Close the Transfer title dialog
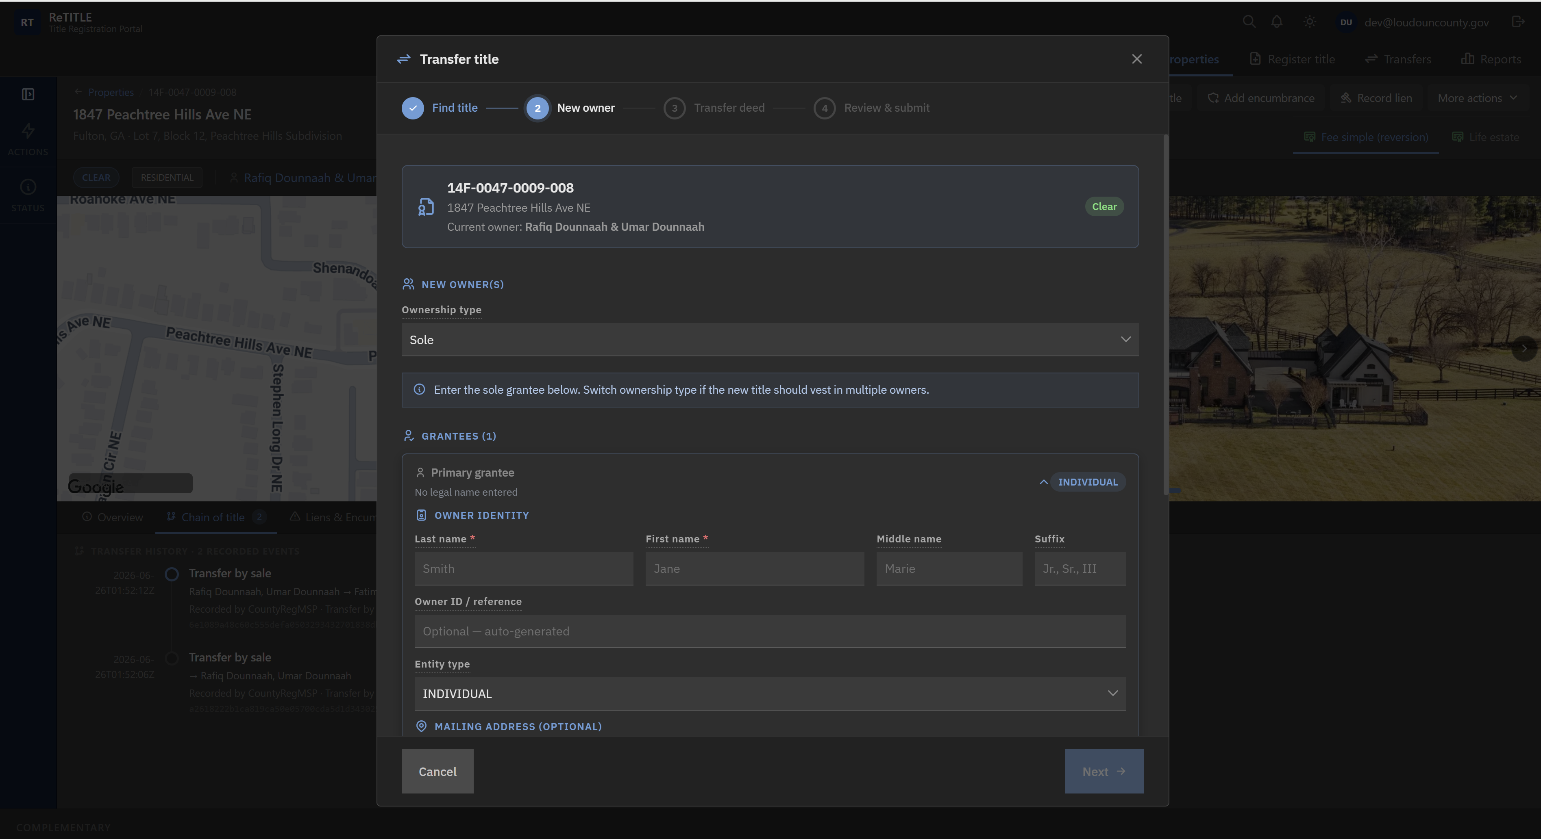Viewport: 1541px width, 839px height. [1136, 59]
